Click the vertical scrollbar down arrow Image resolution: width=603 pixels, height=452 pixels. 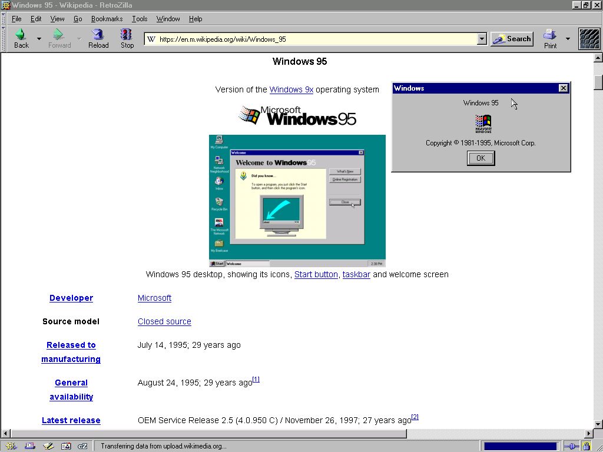click(598, 424)
